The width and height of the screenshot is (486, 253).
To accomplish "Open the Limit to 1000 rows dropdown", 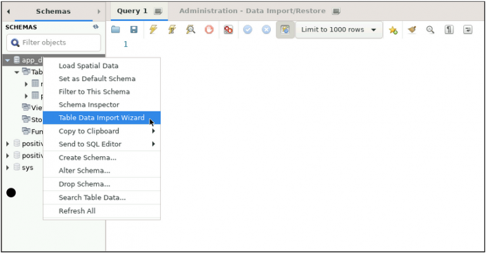I will pyautogui.click(x=339, y=30).
